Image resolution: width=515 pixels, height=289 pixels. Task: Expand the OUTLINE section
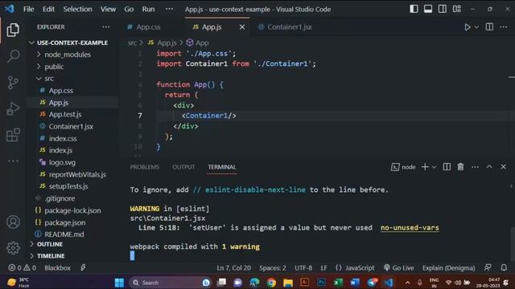pyautogui.click(x=50, y=244)
